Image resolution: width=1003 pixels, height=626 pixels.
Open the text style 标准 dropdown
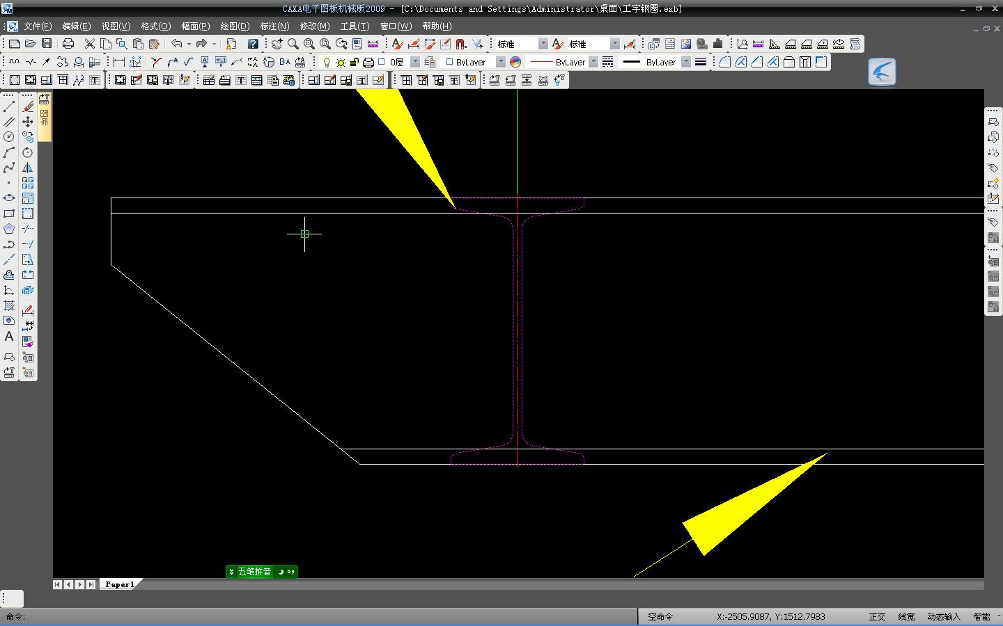click(543, 44)
